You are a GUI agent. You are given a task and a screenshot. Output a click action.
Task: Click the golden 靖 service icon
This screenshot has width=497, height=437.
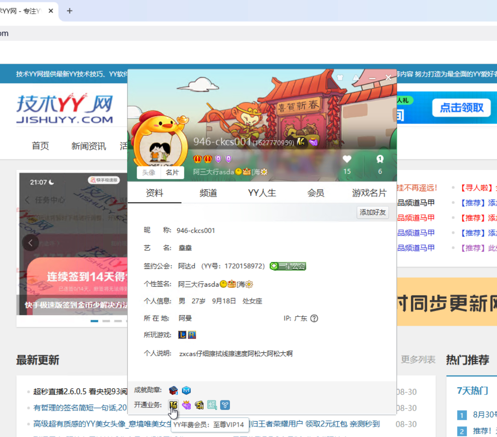pos(199,405)
